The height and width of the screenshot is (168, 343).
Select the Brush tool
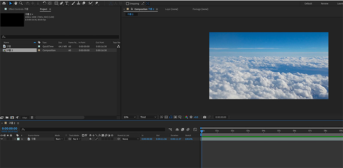73,3
